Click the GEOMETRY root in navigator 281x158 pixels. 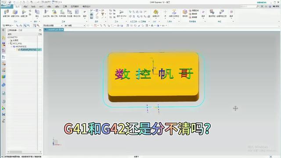pos(12,37)
